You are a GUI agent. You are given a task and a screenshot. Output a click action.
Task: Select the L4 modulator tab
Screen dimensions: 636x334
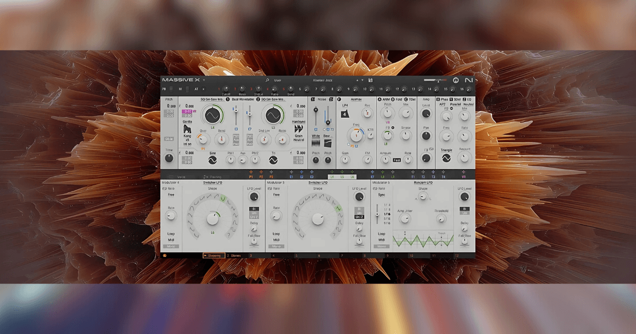point(332,177)
